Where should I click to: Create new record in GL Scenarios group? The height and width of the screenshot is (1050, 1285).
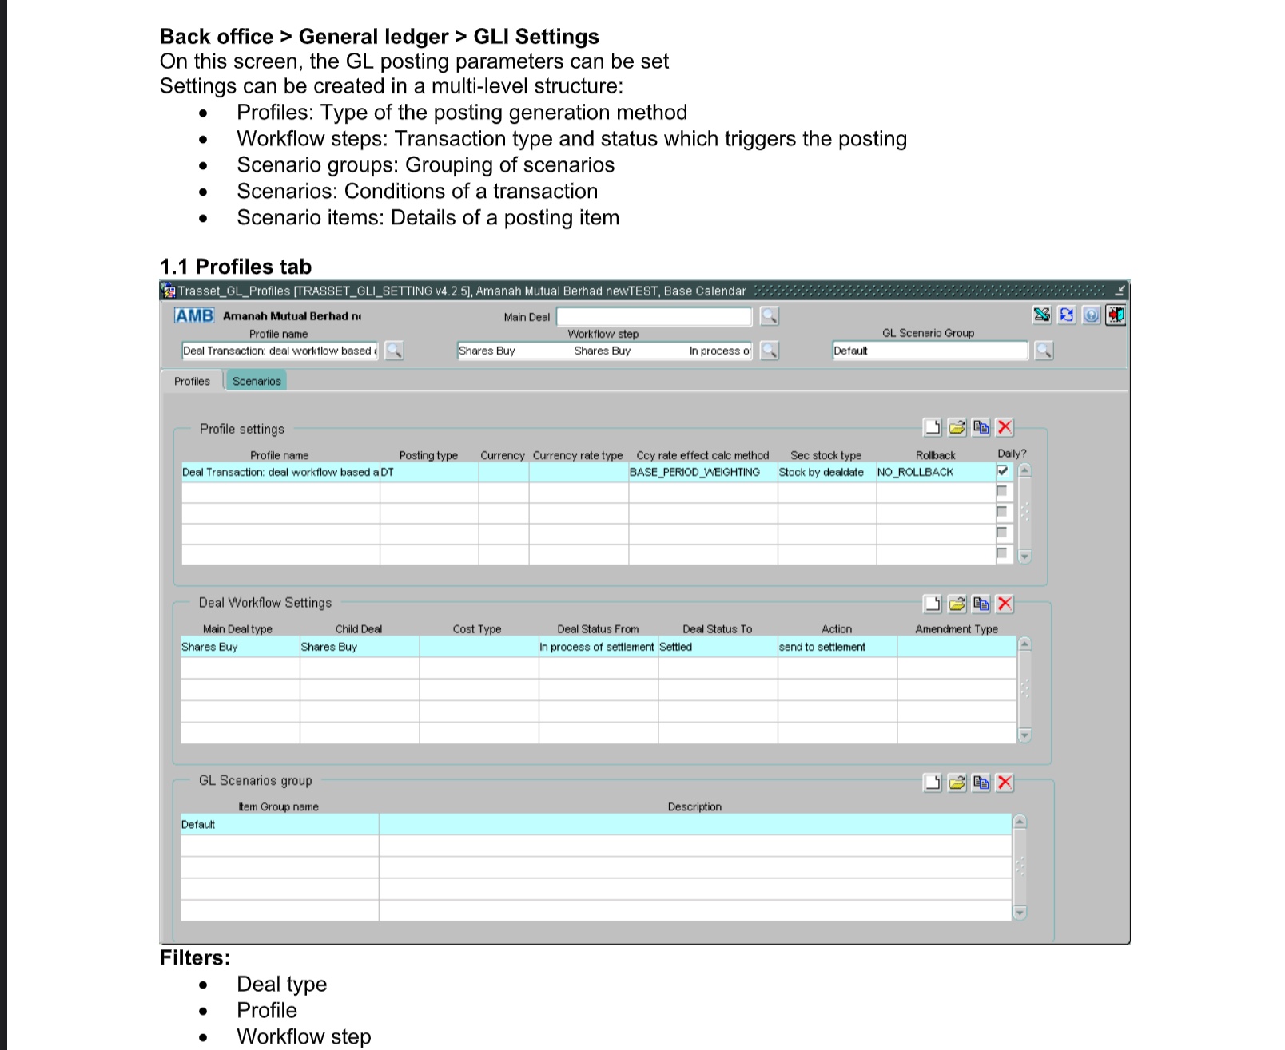[933, 783]
